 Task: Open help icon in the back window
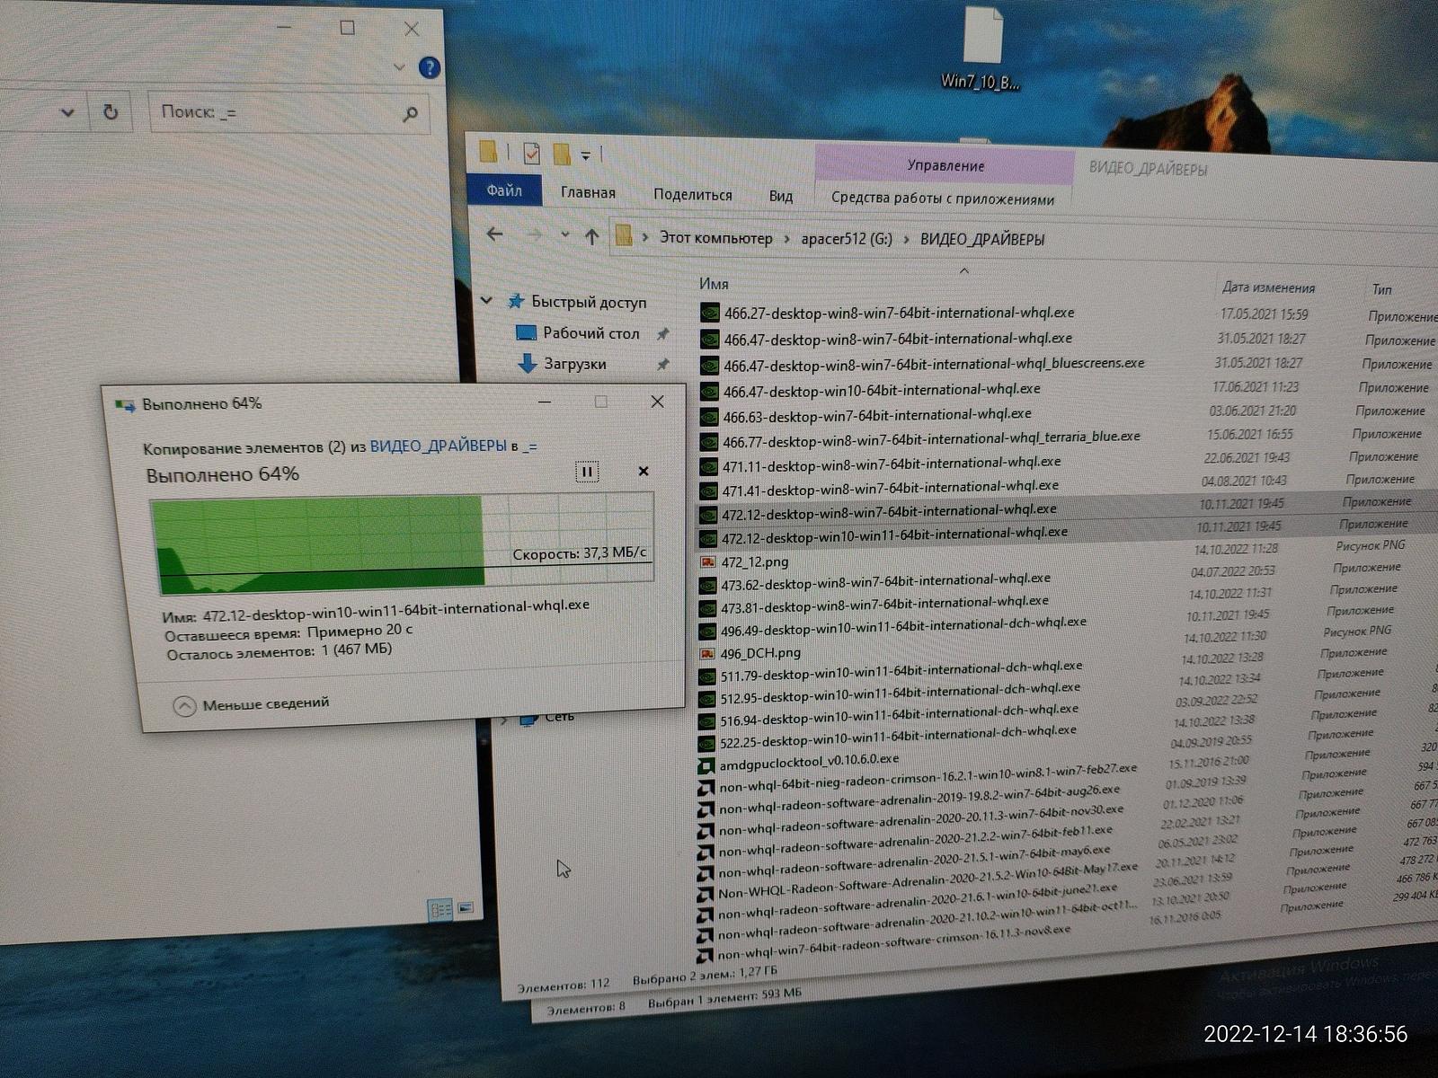[430, 67]
